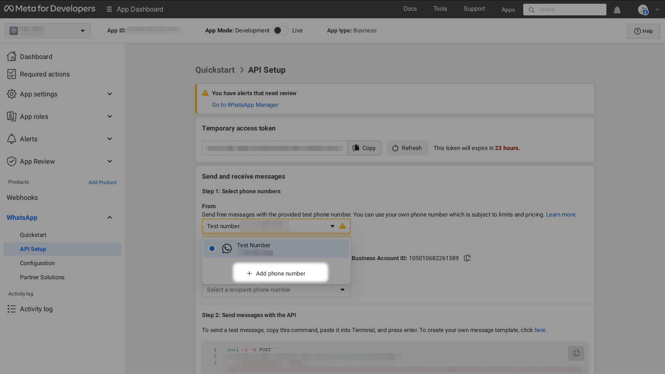
Task: Click the Required actions checklist icon
Action: [x=12, y=74]
